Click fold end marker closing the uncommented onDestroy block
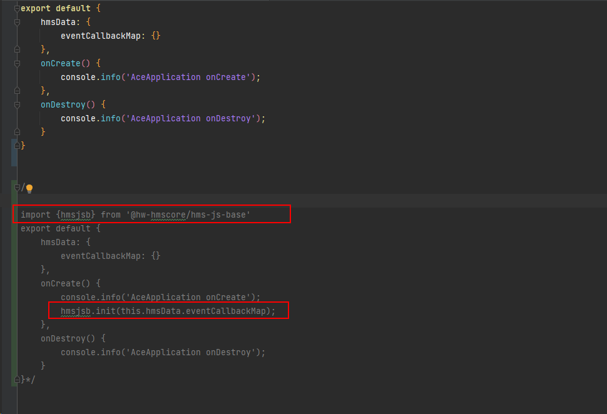The width and height of the screenshot is (607, 414). 17,133
